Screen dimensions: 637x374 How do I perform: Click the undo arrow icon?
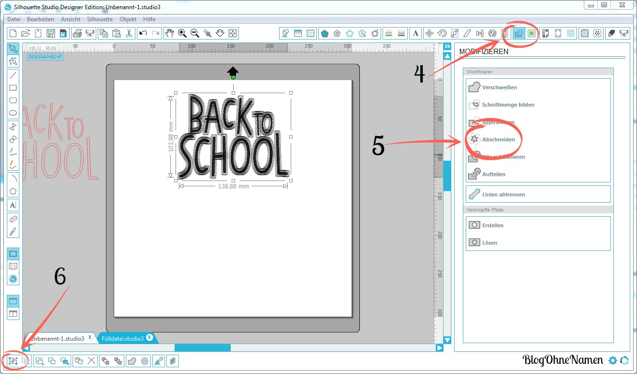point(143,33)
